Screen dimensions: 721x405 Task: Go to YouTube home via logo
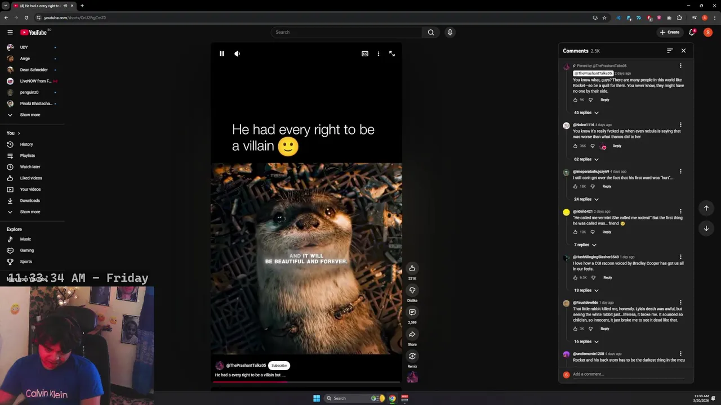pos(34,32)
